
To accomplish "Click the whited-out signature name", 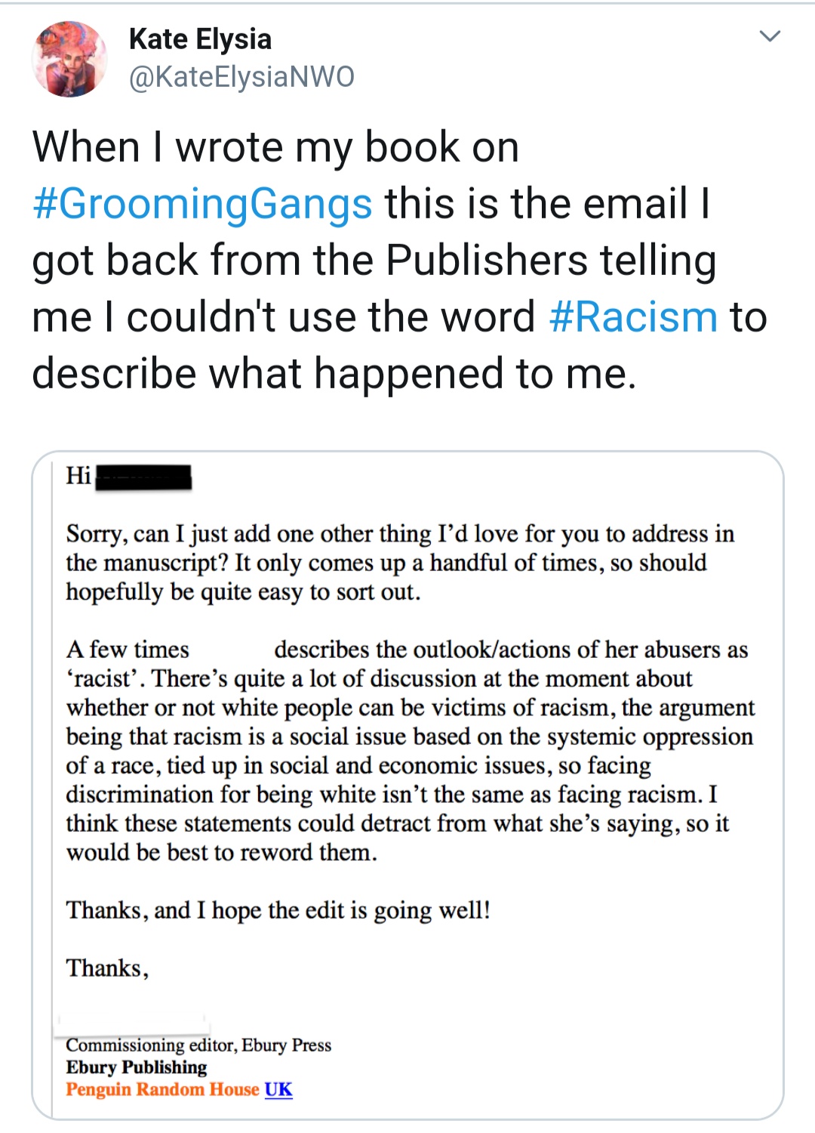I will tap(134, 1023).
